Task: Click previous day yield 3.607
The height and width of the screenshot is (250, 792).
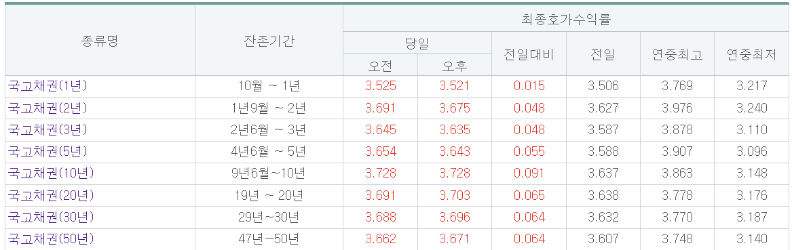Action: pyautogui.click(x=603, y=239)
